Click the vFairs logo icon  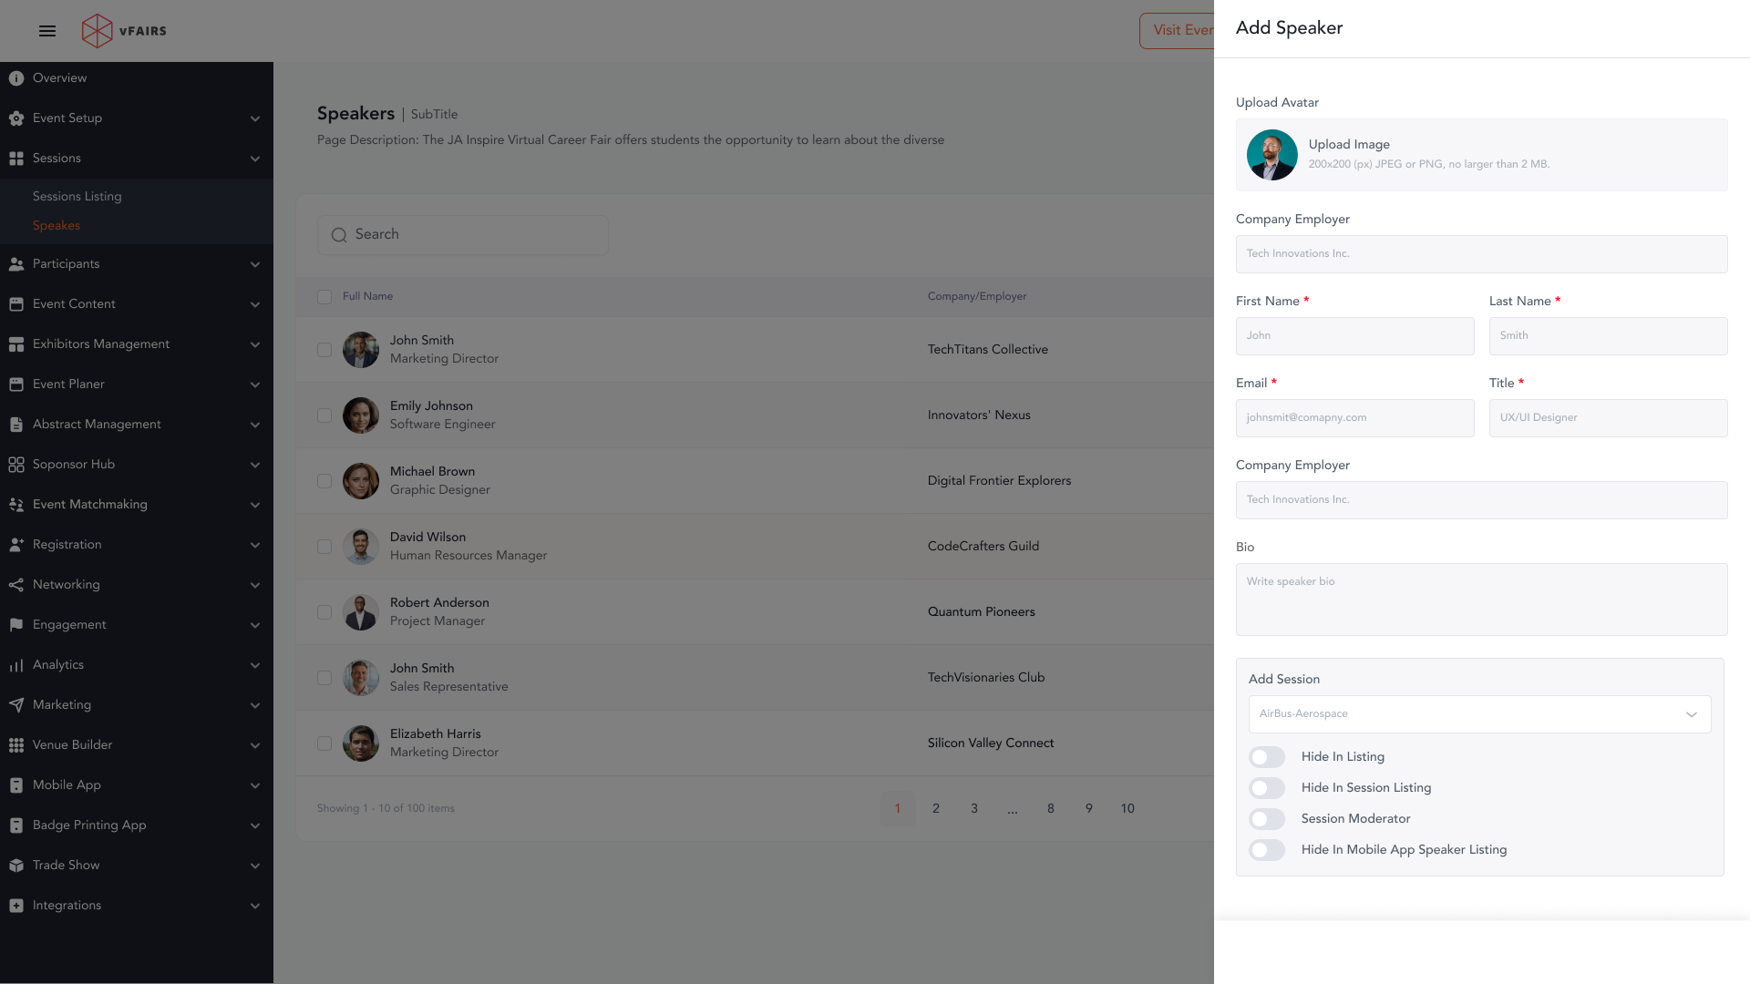pyautogui.click(x=98, y=31)
